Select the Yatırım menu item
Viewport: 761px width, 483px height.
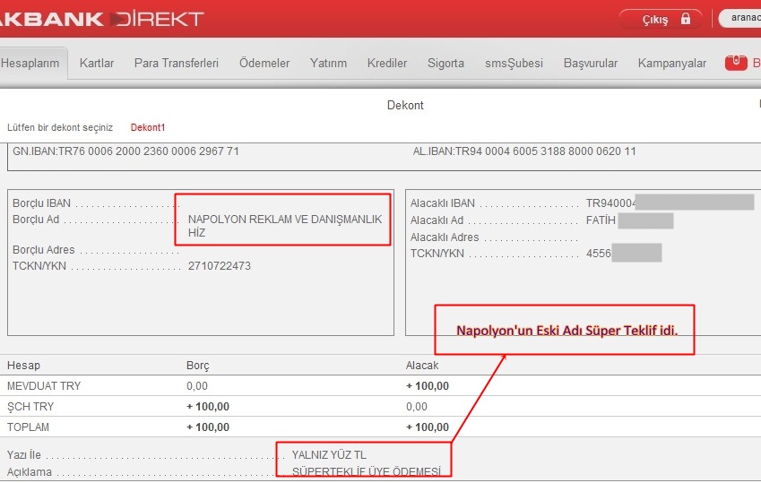click(x=328, y=63)
